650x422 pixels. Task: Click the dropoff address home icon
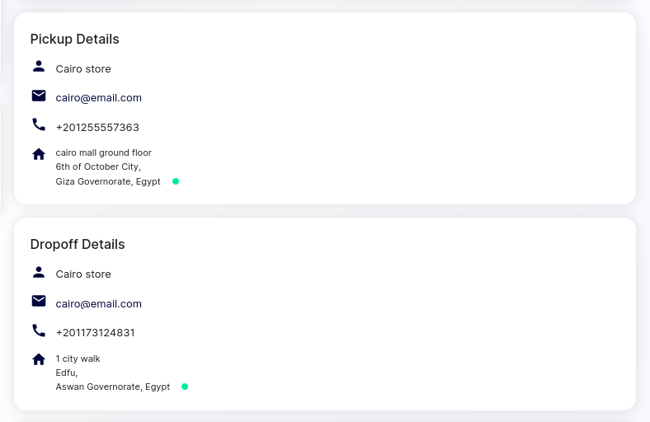(x=39, y=359)
